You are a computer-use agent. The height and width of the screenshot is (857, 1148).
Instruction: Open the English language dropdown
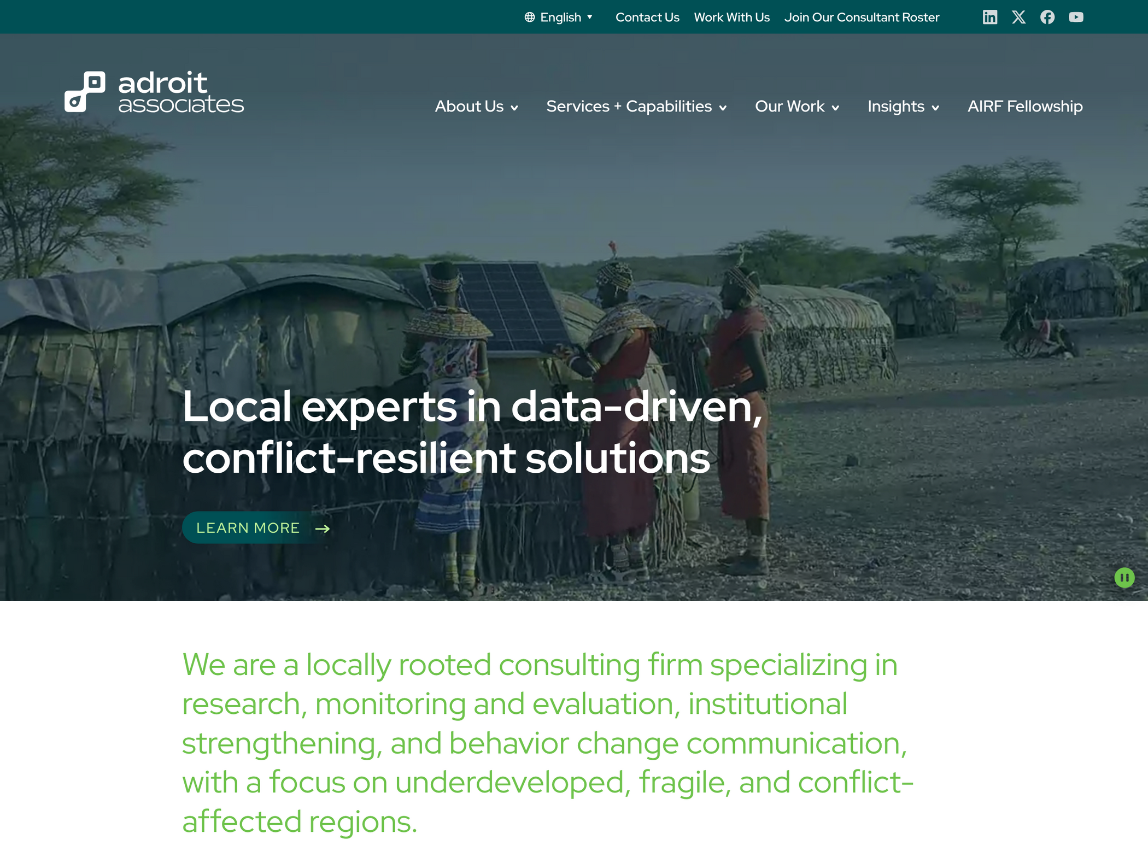point(559,17)
